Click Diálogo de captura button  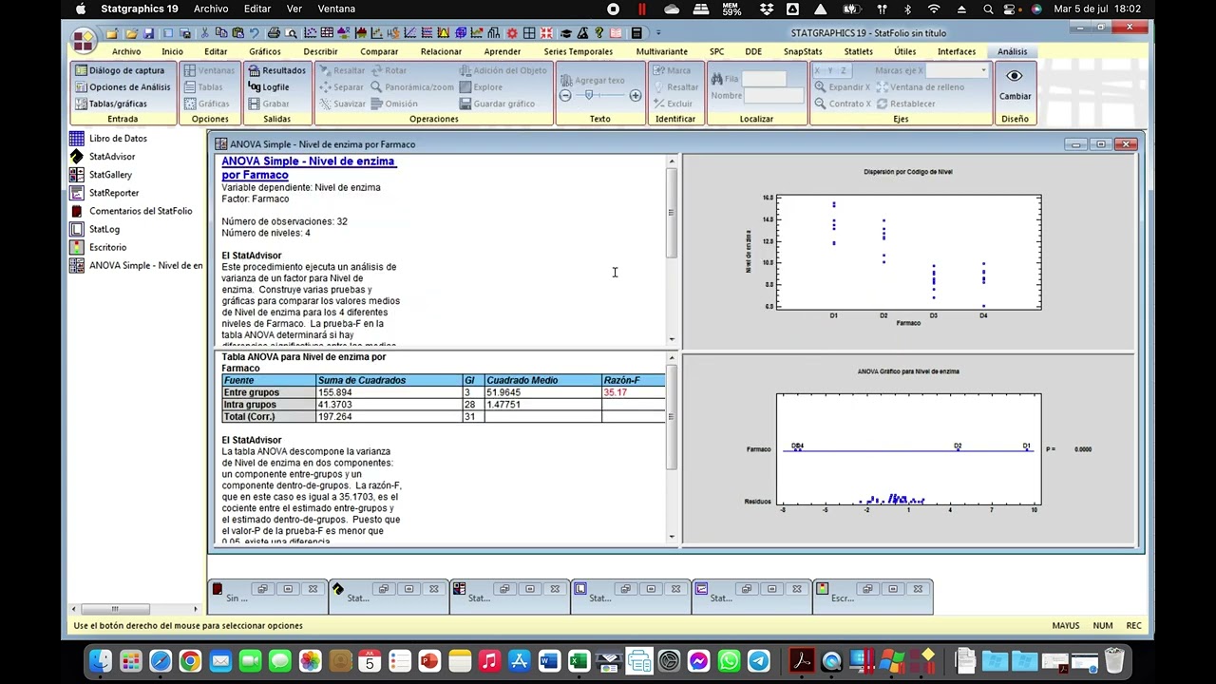coord(120,70)
